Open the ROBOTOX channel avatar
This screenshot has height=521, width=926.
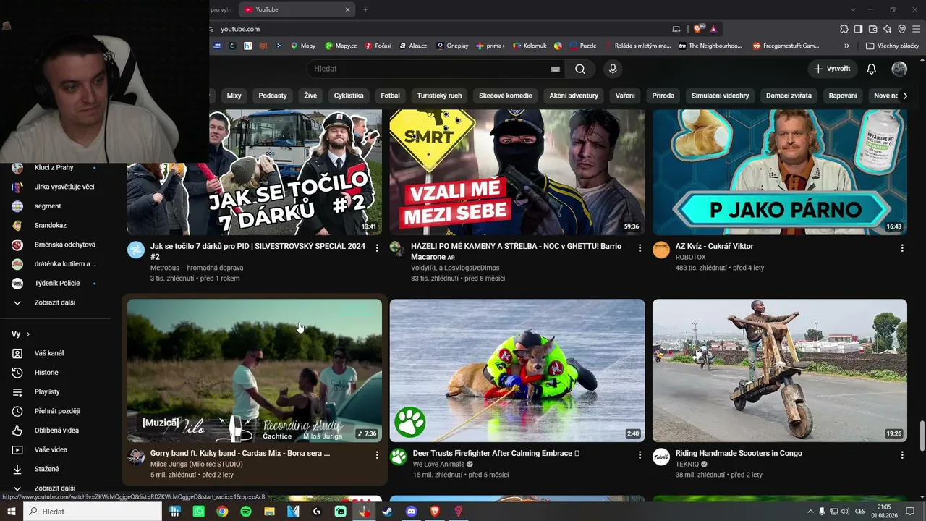(661, 250)
